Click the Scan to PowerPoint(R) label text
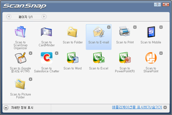 125,70
